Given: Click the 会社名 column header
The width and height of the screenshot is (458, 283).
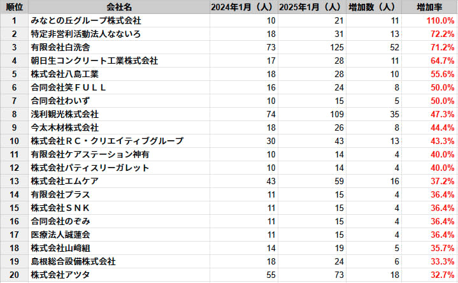Looking at the screenshot, I should pyautogui.click(x=119, y=7).
